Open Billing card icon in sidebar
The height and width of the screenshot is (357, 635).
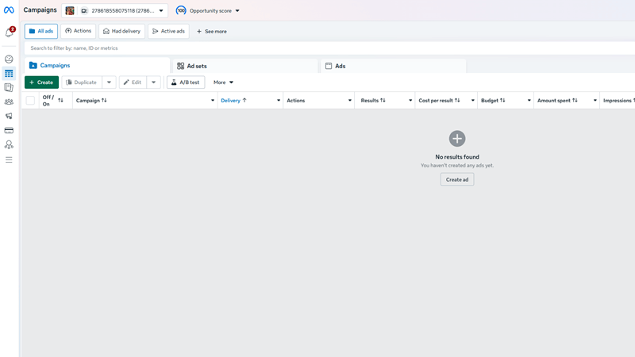[9, 130]
